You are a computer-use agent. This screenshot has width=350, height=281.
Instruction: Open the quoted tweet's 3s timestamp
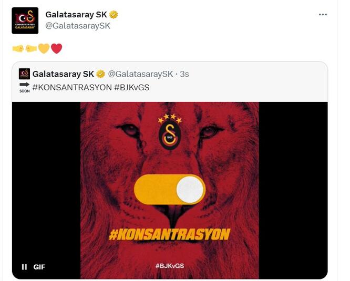coord(184,74)
